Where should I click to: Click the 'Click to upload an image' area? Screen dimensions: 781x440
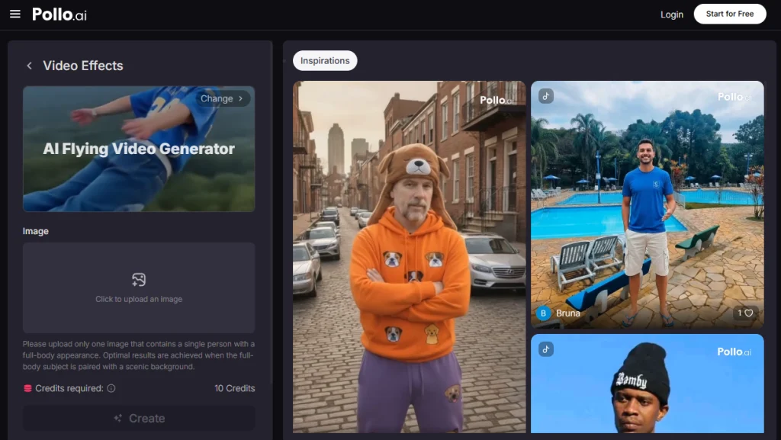(x=139, y=300)
